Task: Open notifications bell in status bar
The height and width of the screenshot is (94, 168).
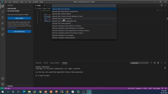Action: [x=166, y=88]
